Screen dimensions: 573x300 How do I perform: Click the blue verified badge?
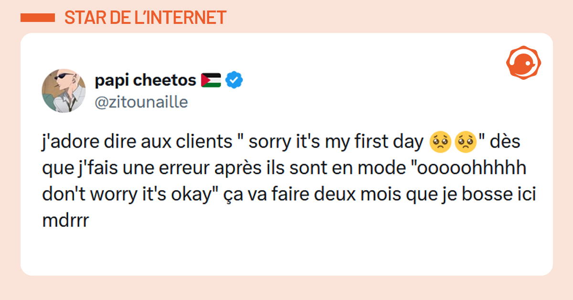pyautogui.click(x=234, y=81)
